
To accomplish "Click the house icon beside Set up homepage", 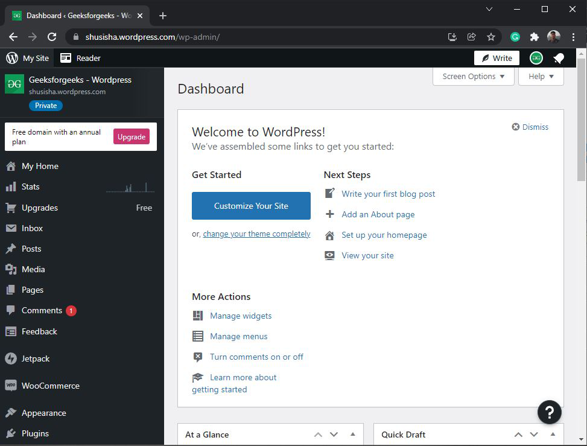I will point(329,235).
